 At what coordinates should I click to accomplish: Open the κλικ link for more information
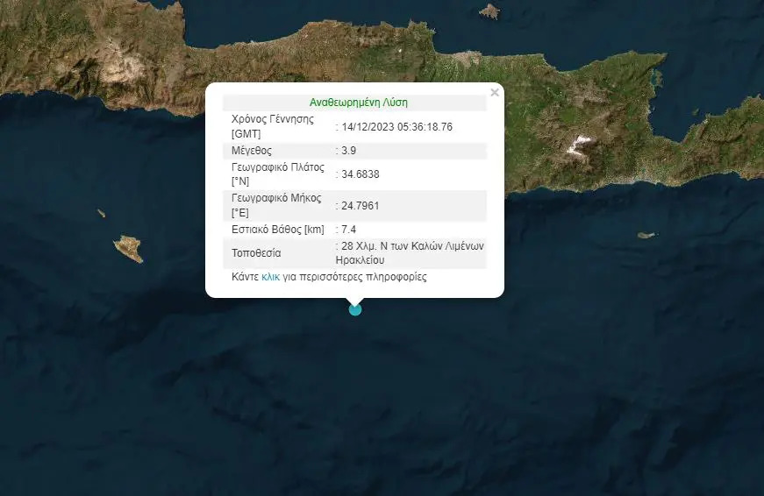coord(270,277)
